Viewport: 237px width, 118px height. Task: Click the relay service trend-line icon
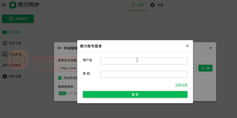click(5, 65)
